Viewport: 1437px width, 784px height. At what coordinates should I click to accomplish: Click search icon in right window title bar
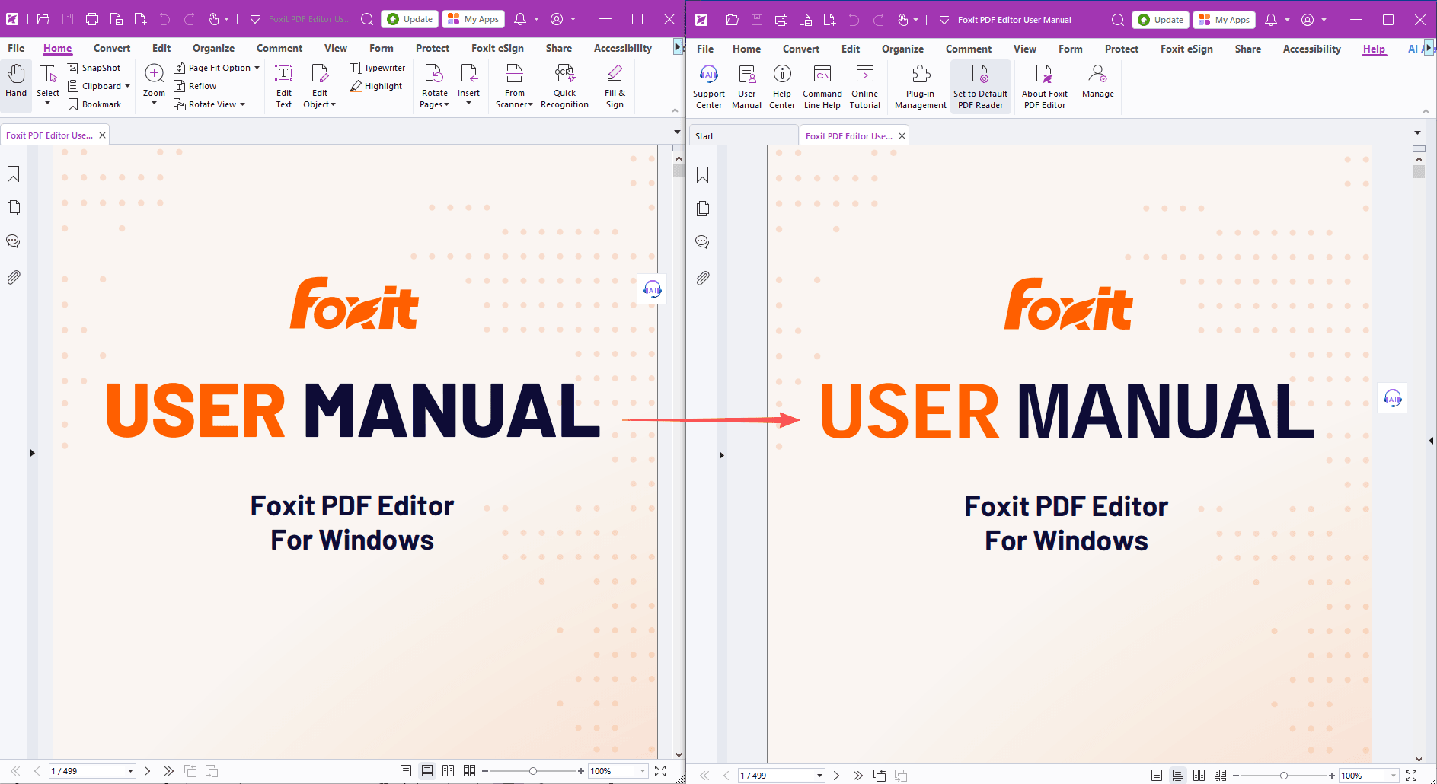tap(1117, 20)
